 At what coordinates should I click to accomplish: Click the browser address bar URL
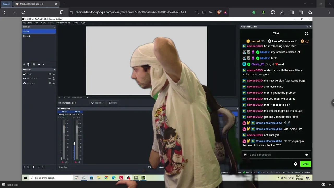131,12
